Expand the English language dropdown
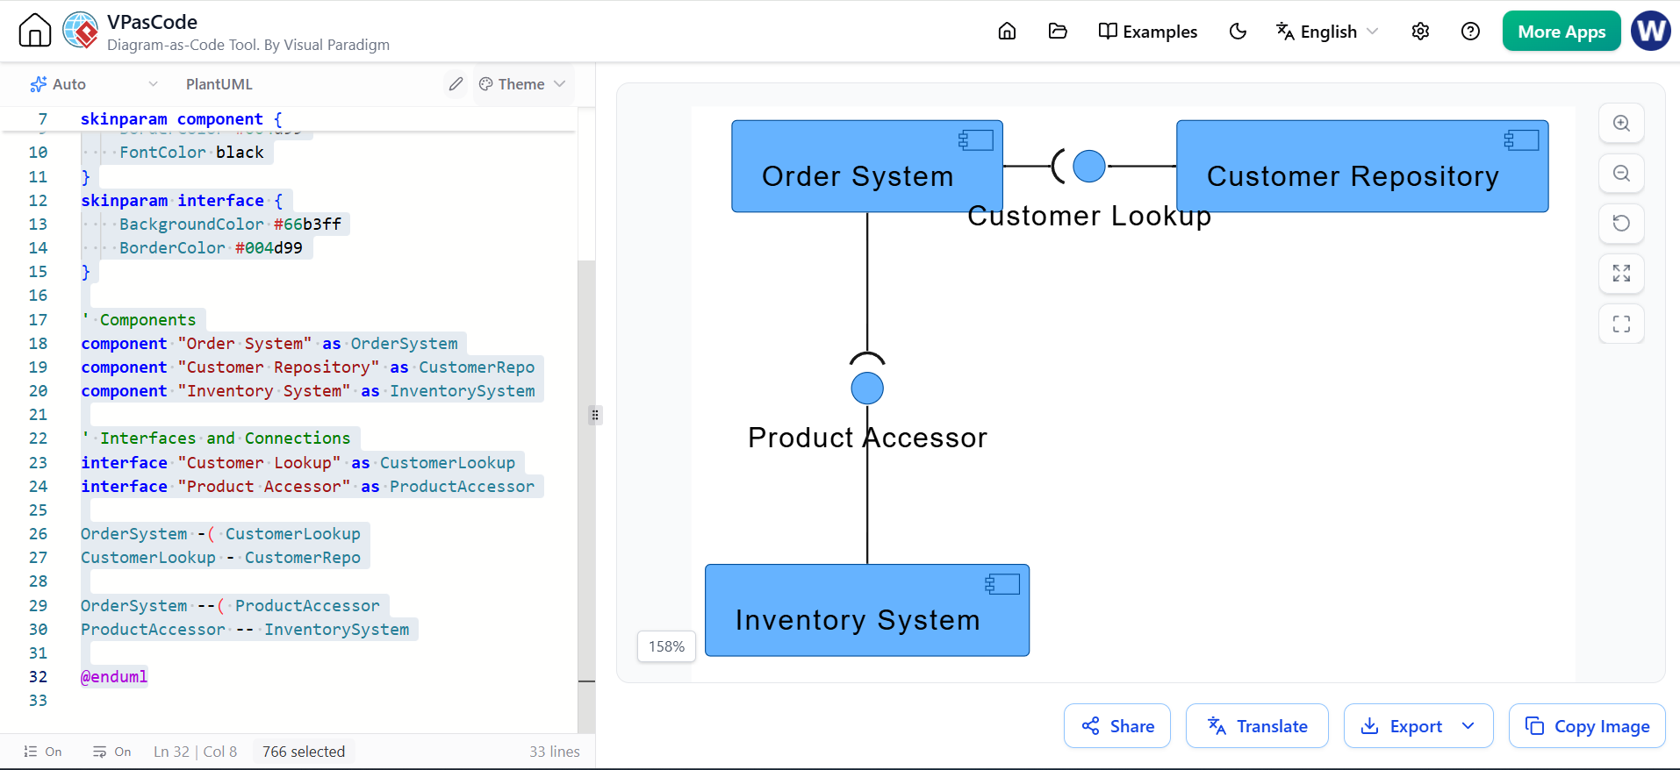The image size is (1680, 770). point(1327,32)
